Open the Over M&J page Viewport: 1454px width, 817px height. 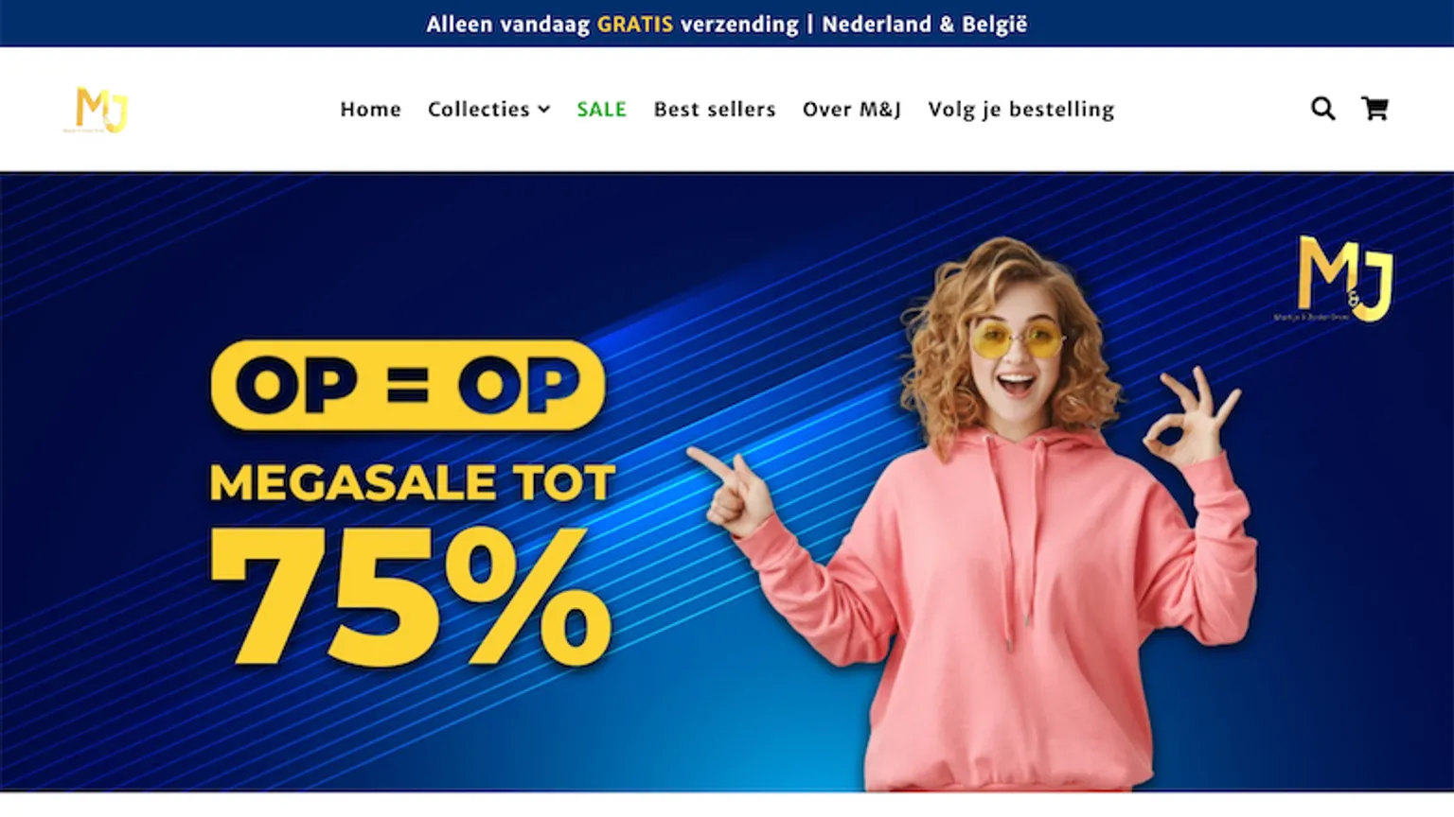pos(852,110)
